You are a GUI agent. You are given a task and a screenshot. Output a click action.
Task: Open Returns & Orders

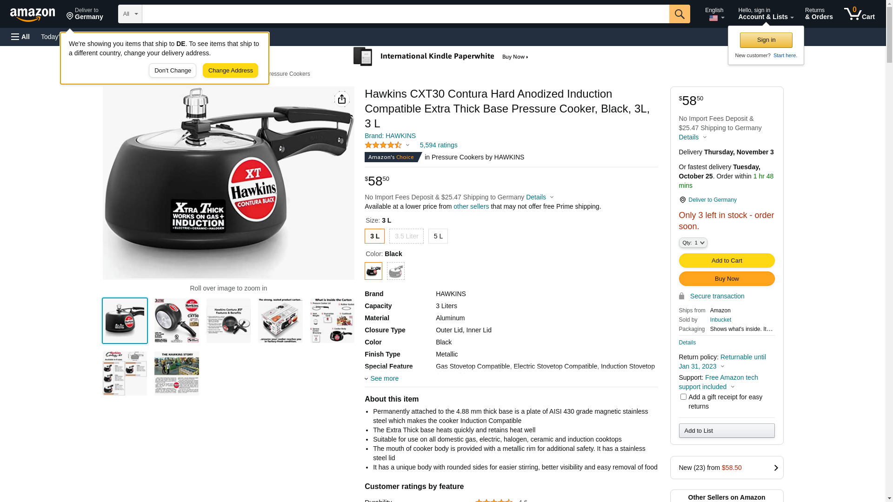819,14
